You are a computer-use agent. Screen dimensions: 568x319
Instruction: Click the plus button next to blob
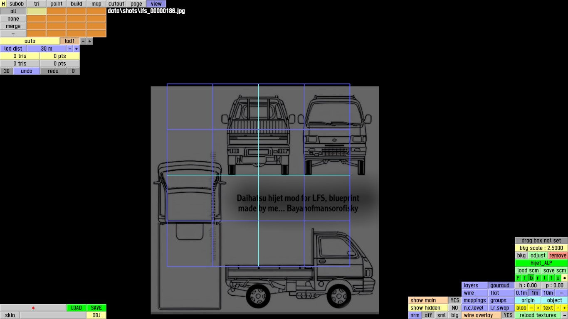pyautogui.click(x=538, y=308)
